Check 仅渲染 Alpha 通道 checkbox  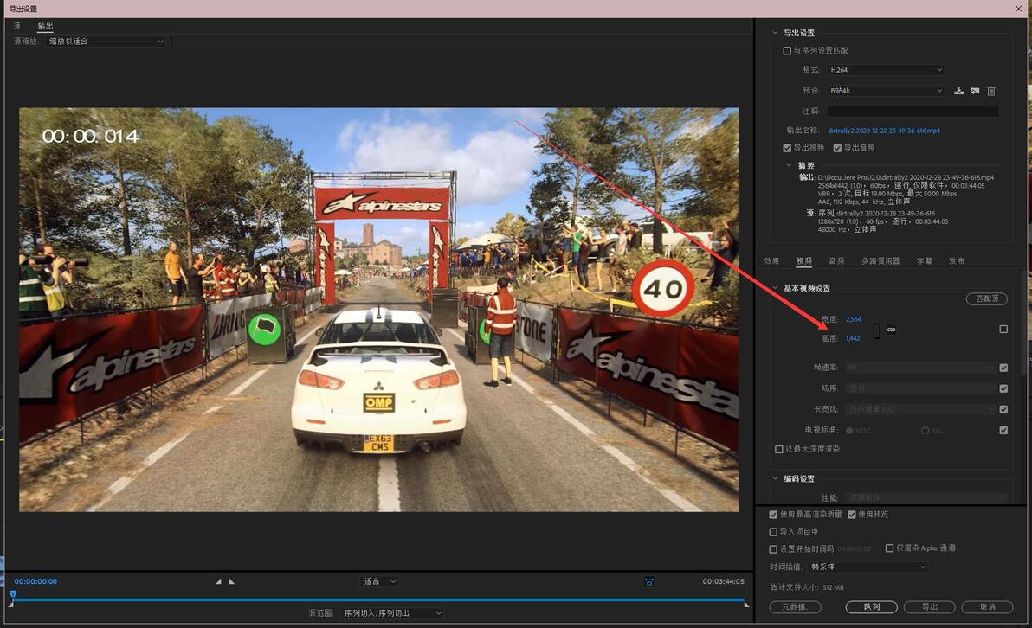point(889,548)
